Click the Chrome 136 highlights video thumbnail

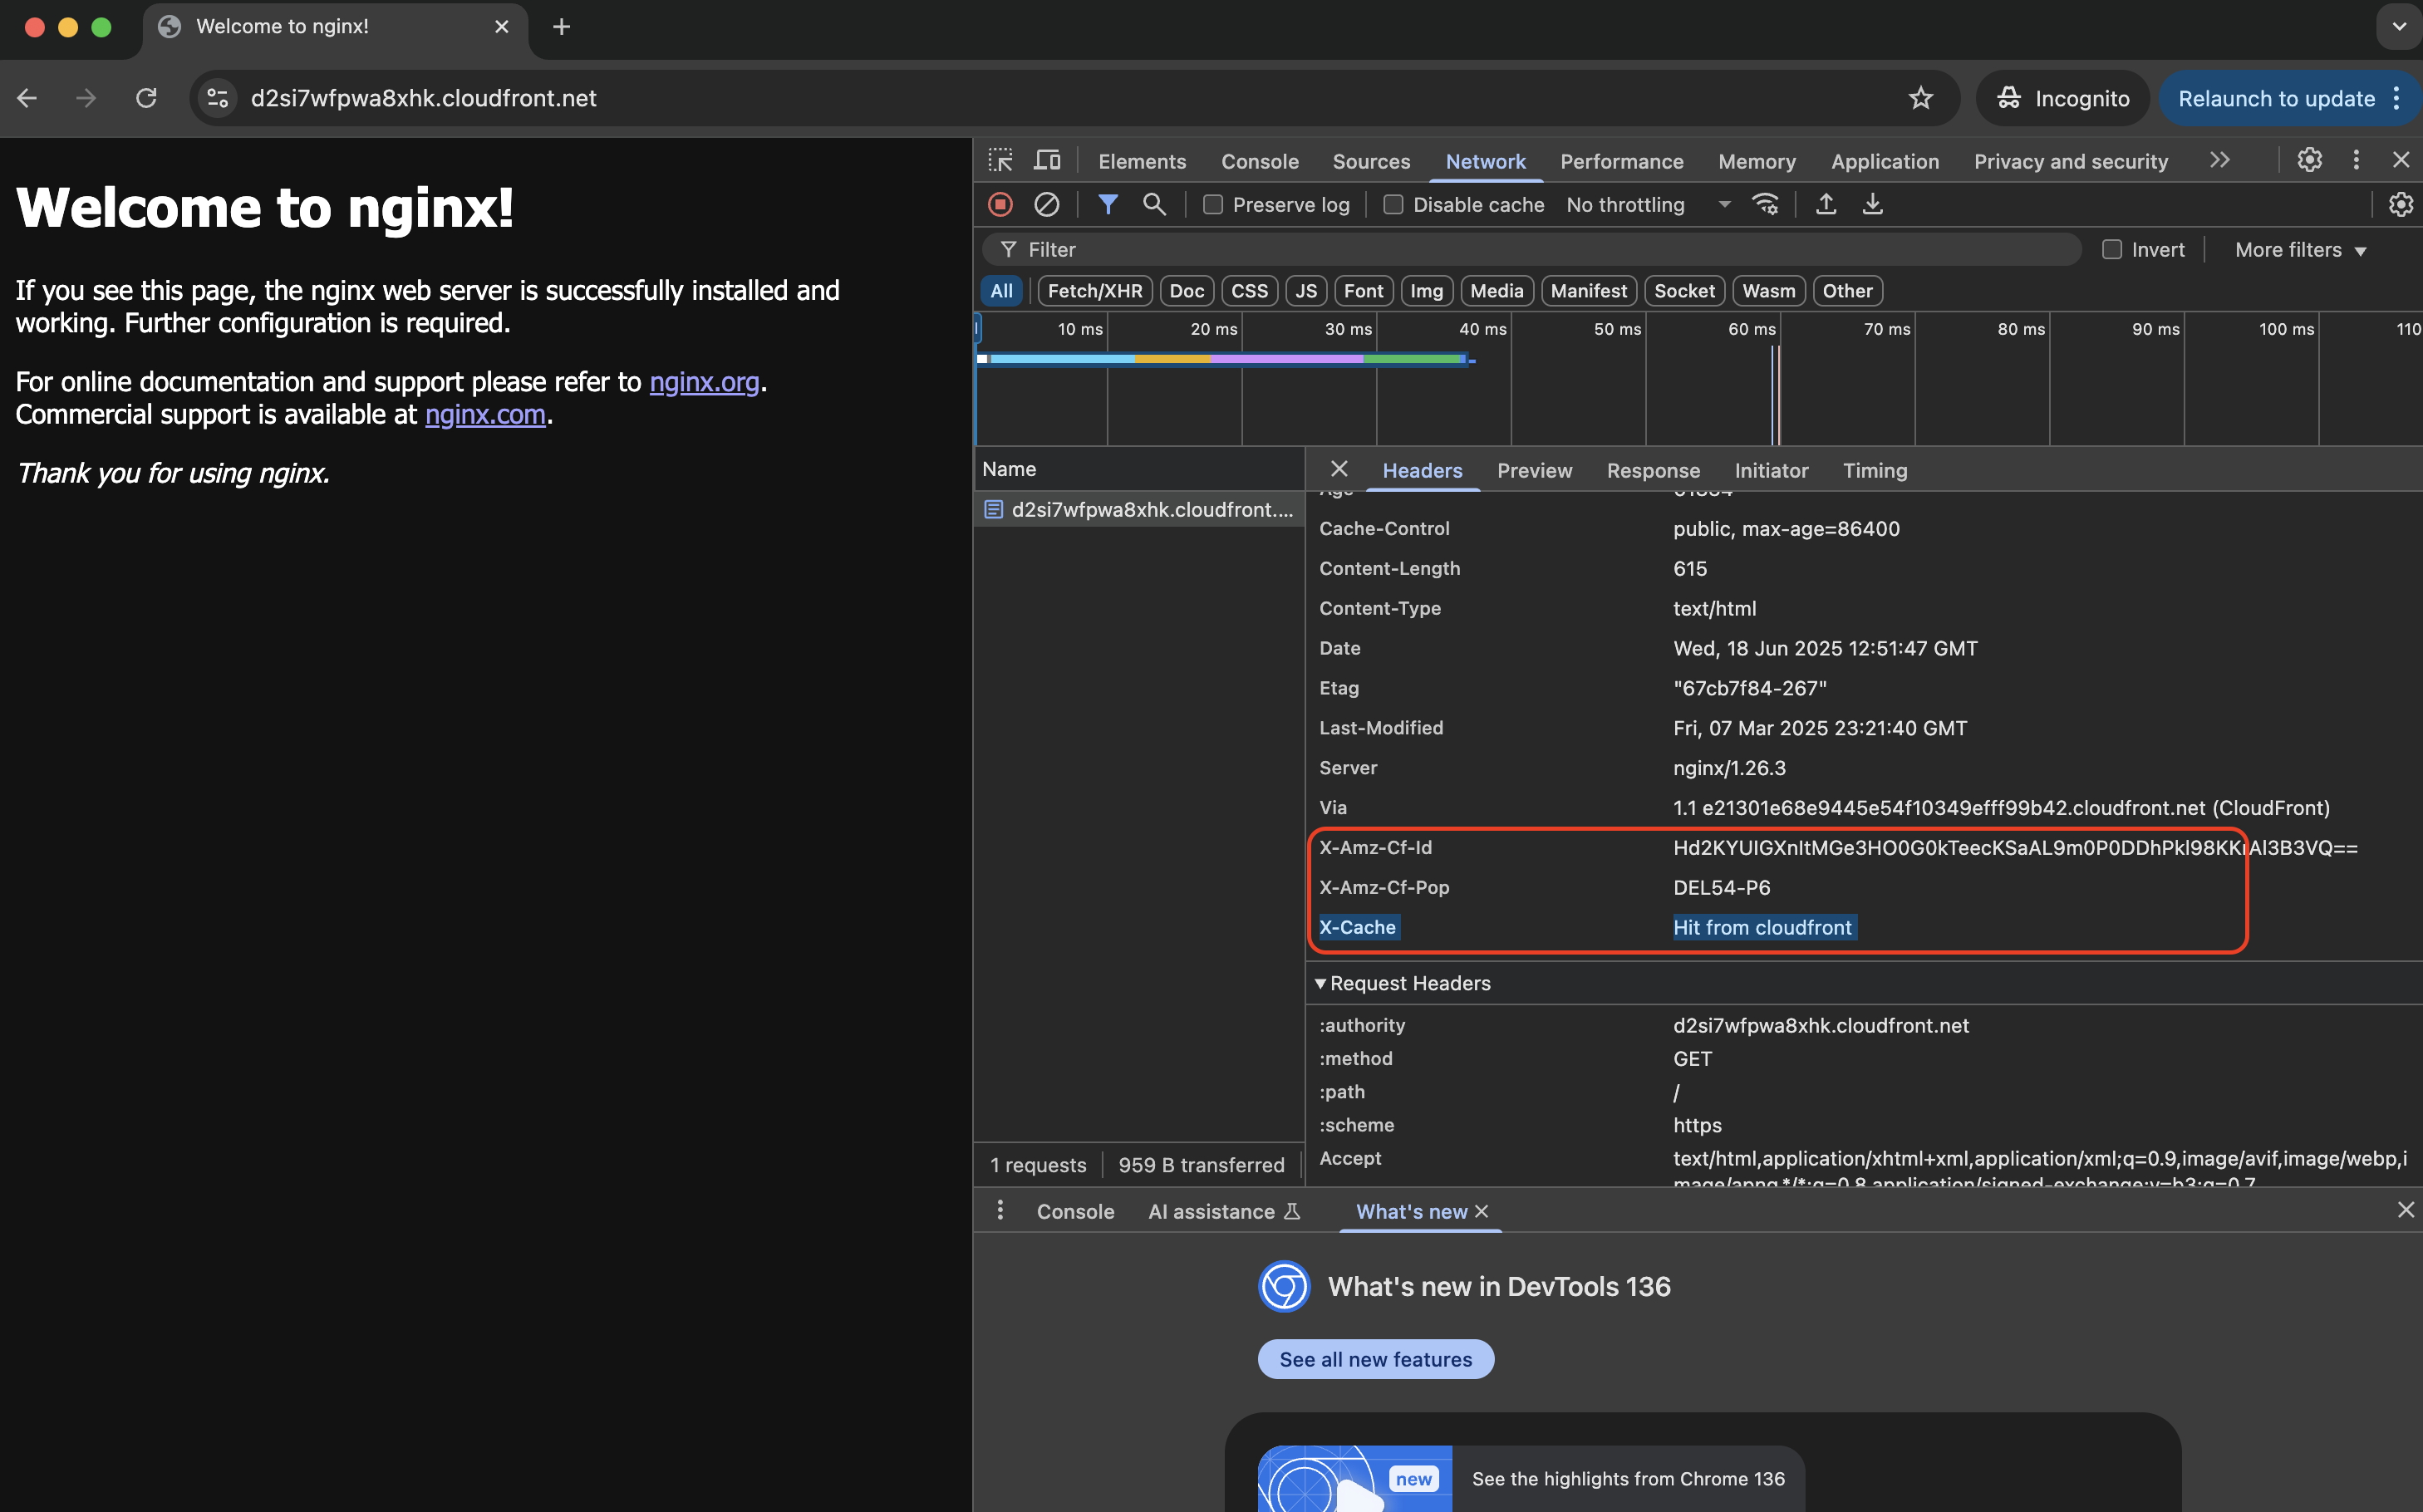1354,1478
